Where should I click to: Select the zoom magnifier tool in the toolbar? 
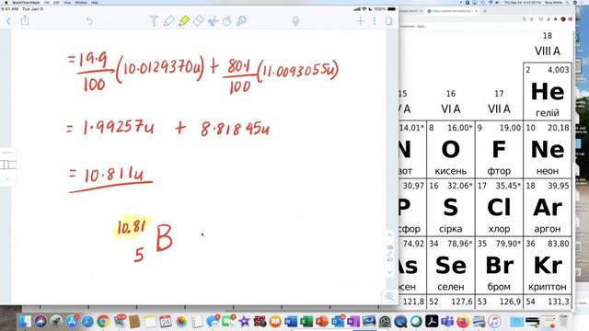coord(241,21)
